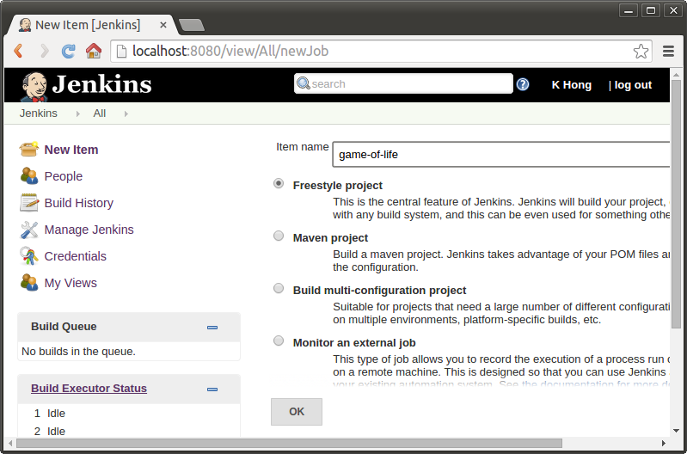Image resolution: width=687 pixels, height=454 pixels.
Task: Click executor 1 Idle row
Action: [129, 414]
